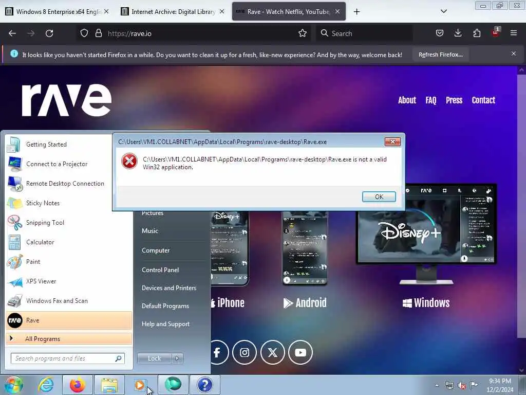526x395 pixels.
Task: Open Rave's Facebook page icon
Action: pos(217,352)
